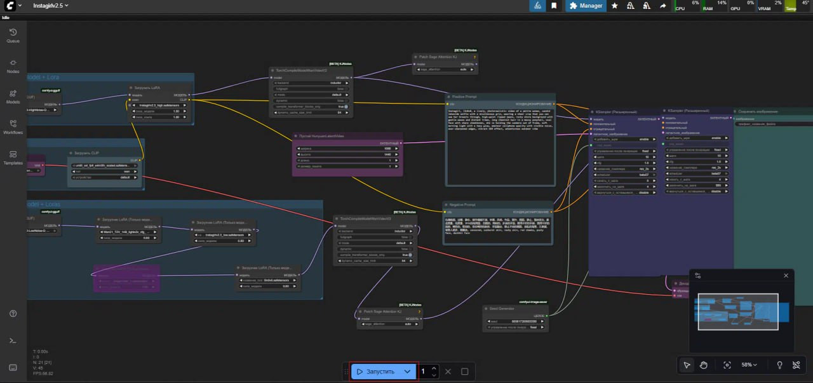Image resolution: width=813 pixels, height=383 pixels.
Task: Select the hand pan tool
Action: (x=704, y=365)
